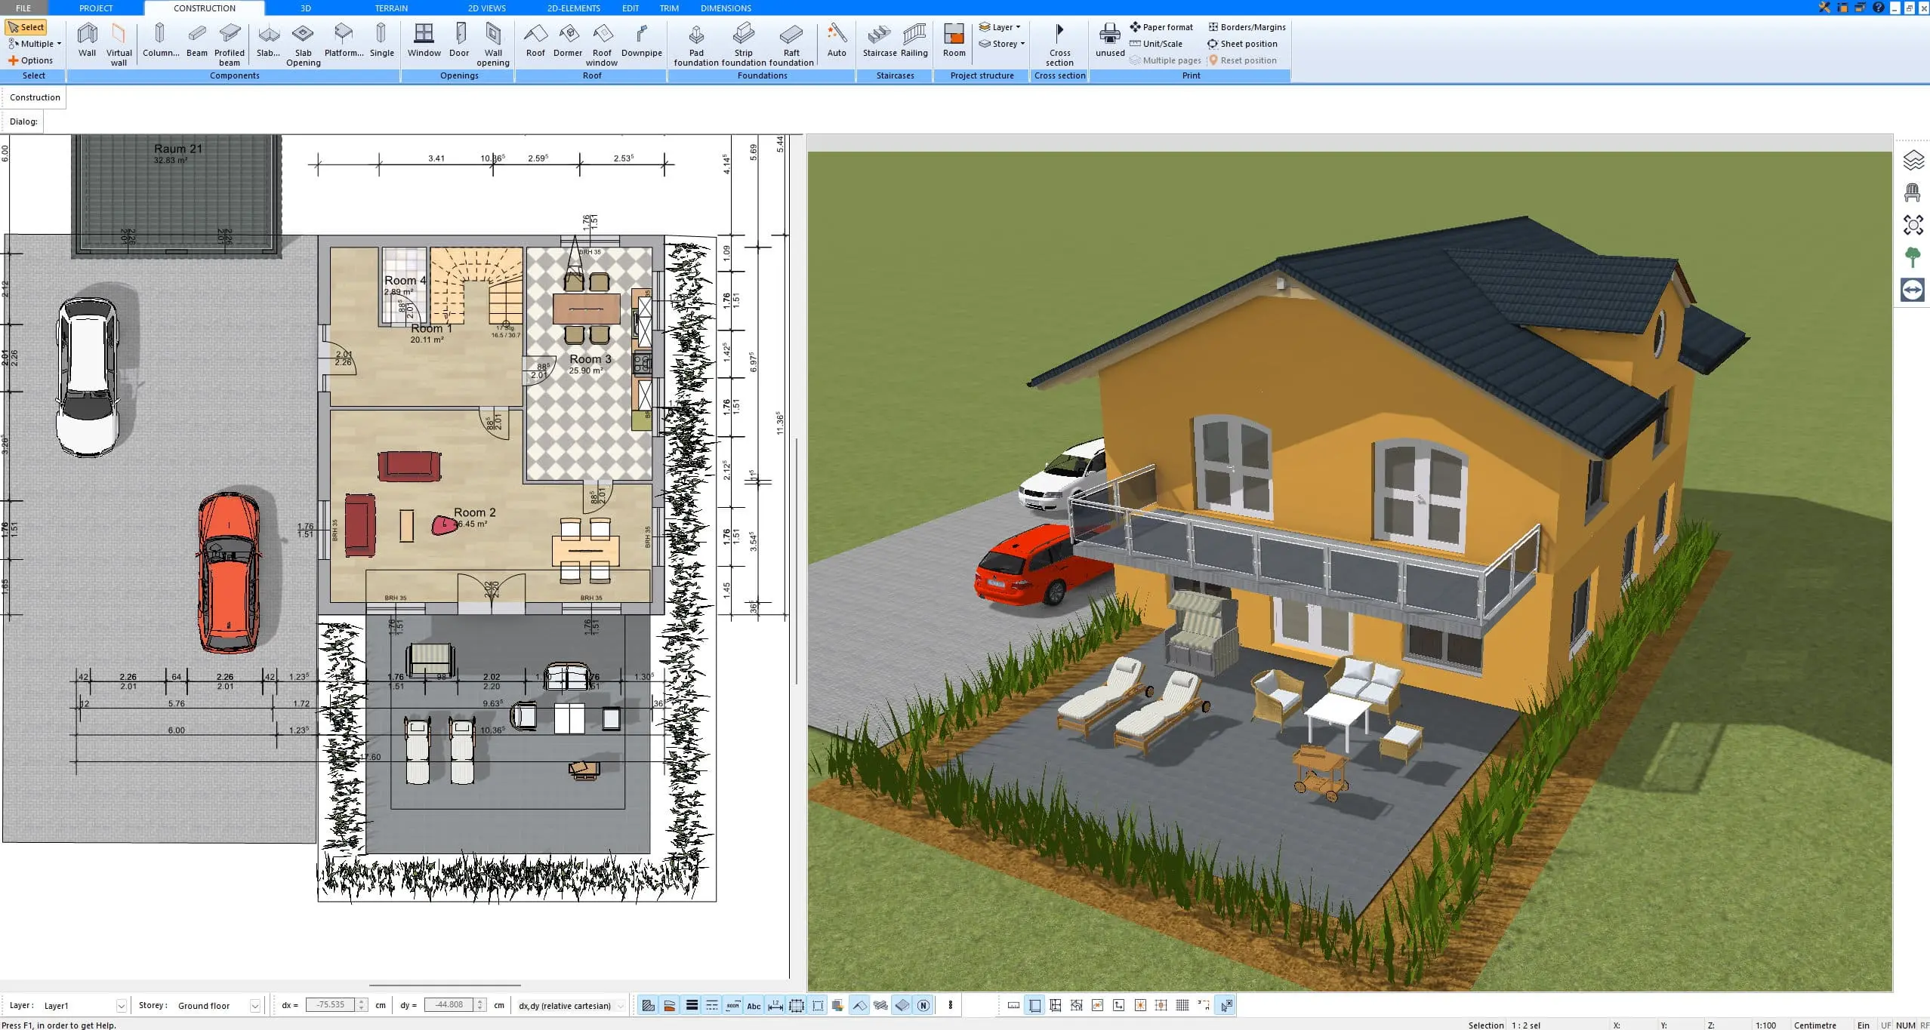Image resolution: width=1930 pixels, height=1030 pixels.
Task: Toggle the Abc text visibility button
Action: tap(754, 1005)
